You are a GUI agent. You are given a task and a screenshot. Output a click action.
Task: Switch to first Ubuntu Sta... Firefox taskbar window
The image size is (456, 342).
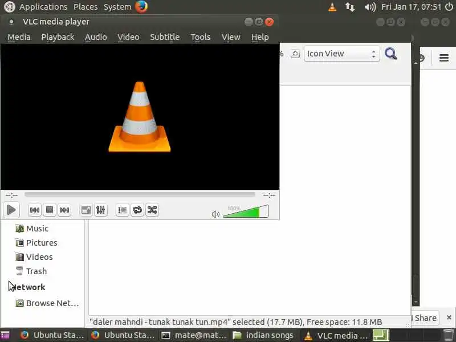point(52,335)
